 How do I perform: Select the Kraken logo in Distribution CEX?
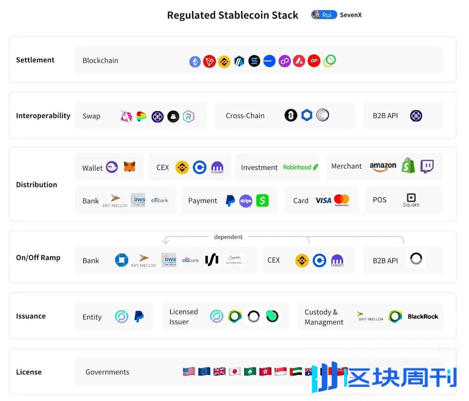click(x=217, y=167)
